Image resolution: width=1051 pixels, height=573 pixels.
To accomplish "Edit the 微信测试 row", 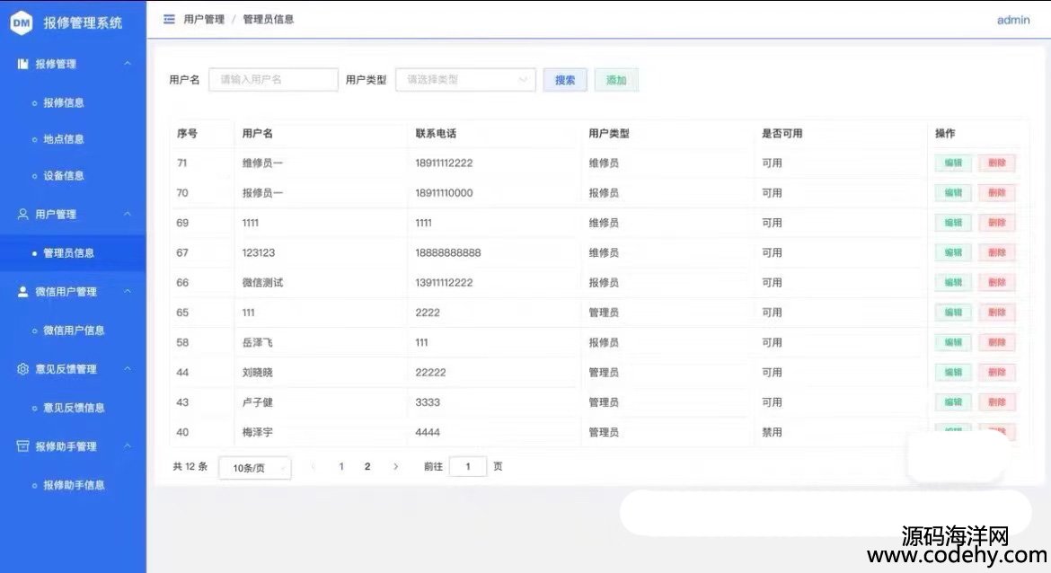I will [953, 283].
